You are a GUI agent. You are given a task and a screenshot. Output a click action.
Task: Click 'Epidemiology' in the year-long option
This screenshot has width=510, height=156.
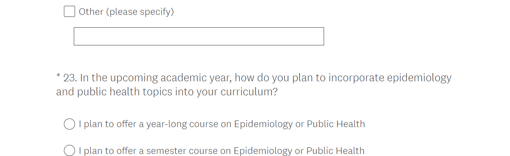pos(263,124)
